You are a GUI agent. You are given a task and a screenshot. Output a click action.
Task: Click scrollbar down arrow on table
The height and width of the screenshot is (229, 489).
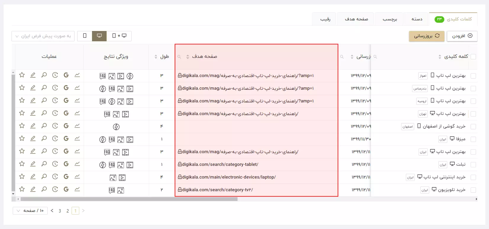pyautogui.click(x=13, y=194)
